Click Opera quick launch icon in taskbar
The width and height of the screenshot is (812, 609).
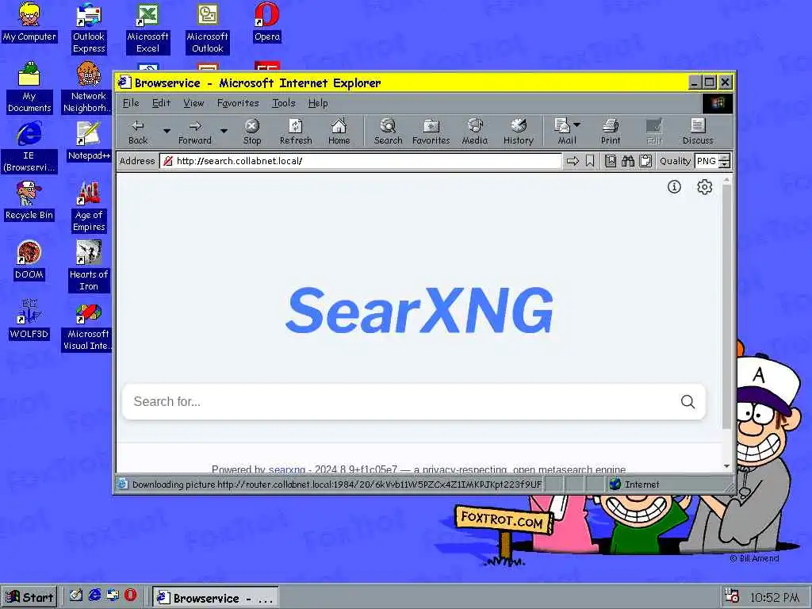tap(131, 595)
